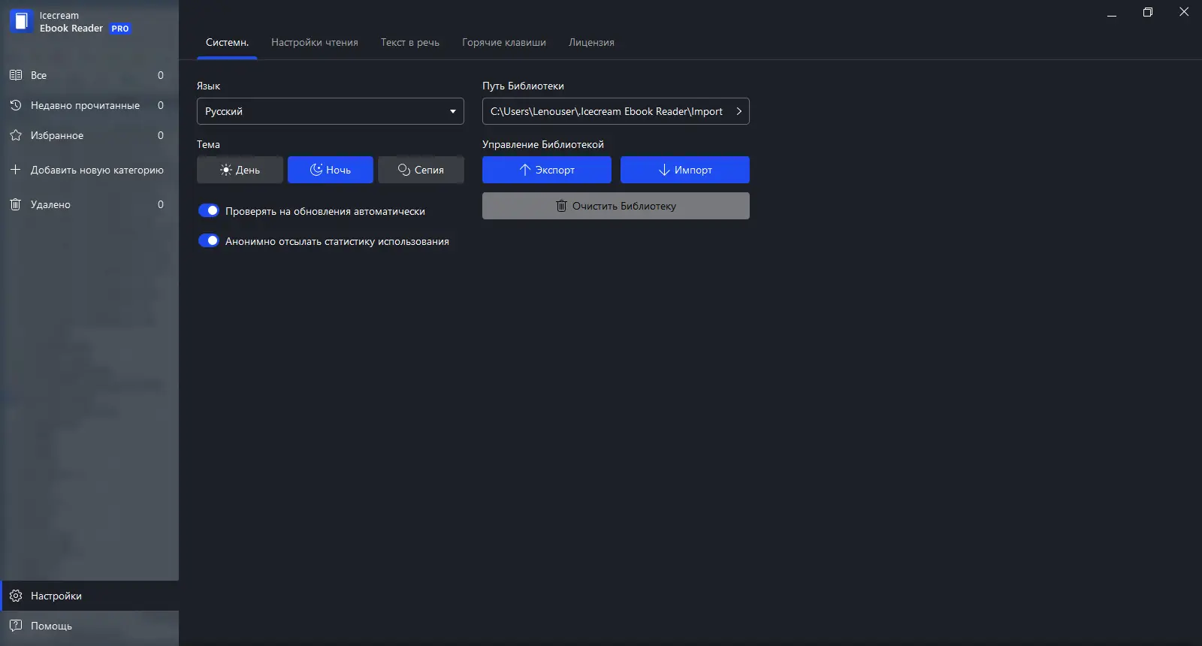The image size is (1202, 646).
Task: Click the question mark icon for Помощь
Action: pyautogui.click(x=16, y=626)
